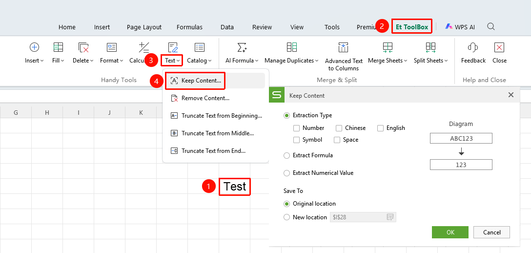Screen dimensions: 531x253
Task: Check the English checkbox
Action: pos(380,128)
